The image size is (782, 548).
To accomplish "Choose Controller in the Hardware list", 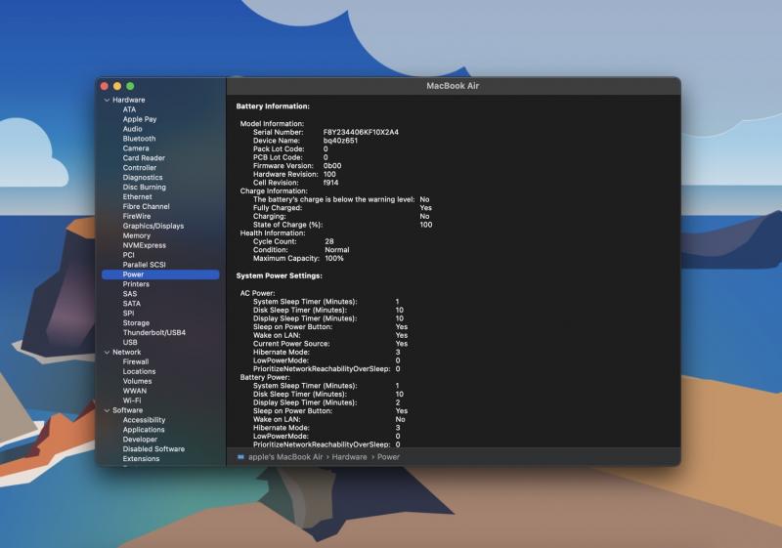I will point(140,168).
